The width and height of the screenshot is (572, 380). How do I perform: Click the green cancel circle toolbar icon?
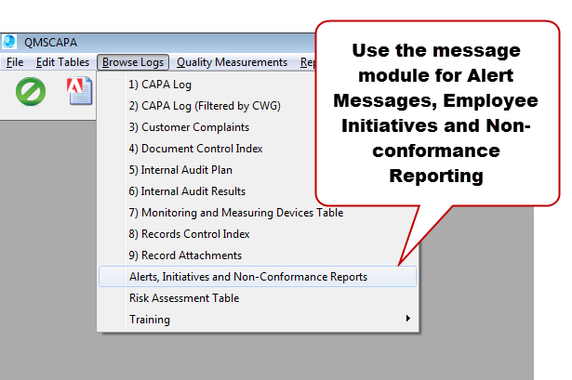click(x=32, y=92)
